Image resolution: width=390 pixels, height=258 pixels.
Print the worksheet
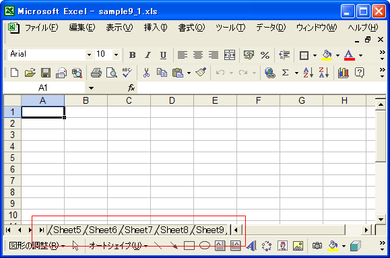[96, 73]
